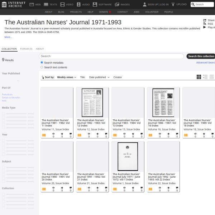The width and height of the screenshot is (215, 215).
Task: Click the Share icon
Action: [205, 20]
